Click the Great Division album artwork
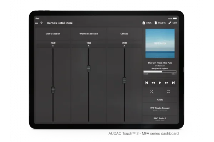 click(x=160, y=43)
